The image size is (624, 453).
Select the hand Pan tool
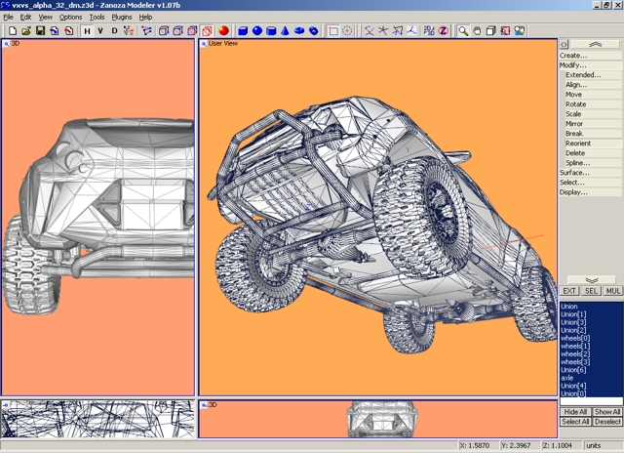478,31
